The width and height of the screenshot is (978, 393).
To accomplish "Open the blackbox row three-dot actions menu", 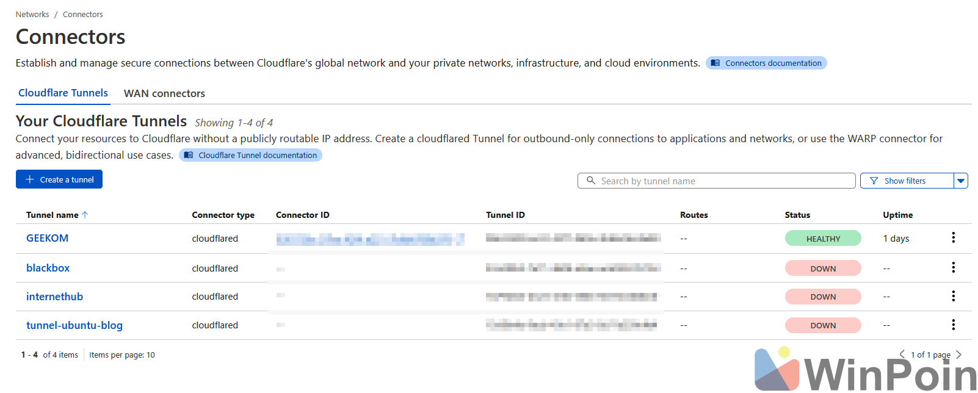I will pyautogui.click(x=953, y=268).
